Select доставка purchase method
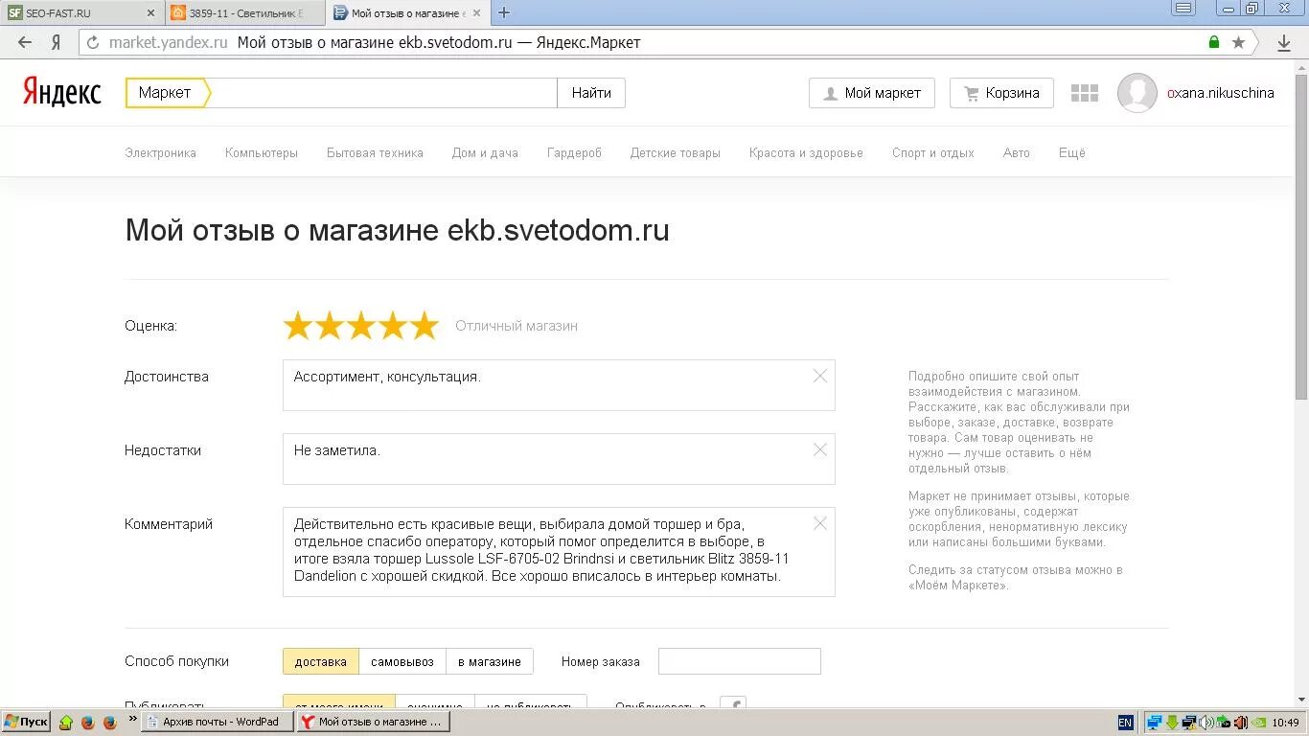This screenshot has height=736, width=1309. click(x=321, y=661)
